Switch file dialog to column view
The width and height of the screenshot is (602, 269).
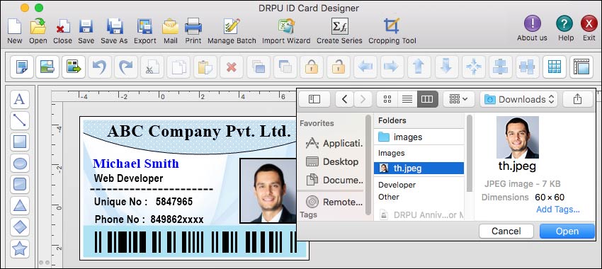tap(427, 99)
